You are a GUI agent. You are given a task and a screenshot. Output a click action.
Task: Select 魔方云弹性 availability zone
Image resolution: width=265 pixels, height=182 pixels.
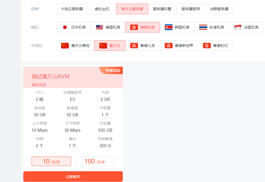click(75, 46)
